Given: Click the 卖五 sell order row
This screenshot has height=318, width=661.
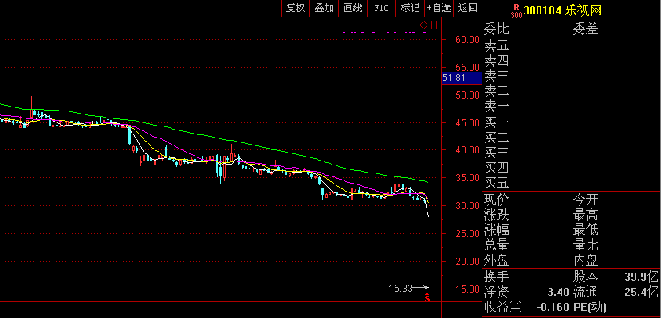Looking at the screenshot, I should (496, 46).
